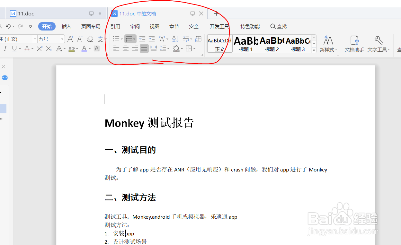The image size is (401, 245).
Task: Click the distributed alignment icon
Action: (x=154, y=48)
